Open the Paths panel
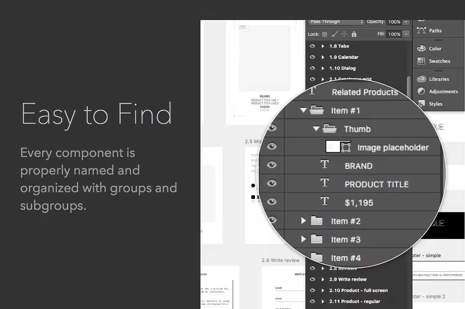465x309 pixels. tap(429, 30)
